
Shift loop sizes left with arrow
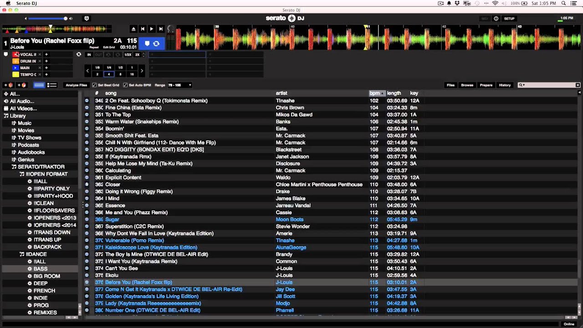tap(87, 71)
